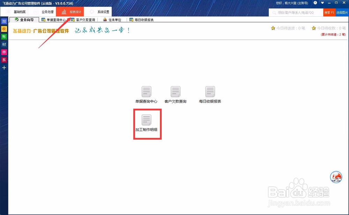Open the 累计未结清:2笔 link

[x=334, y=35]
